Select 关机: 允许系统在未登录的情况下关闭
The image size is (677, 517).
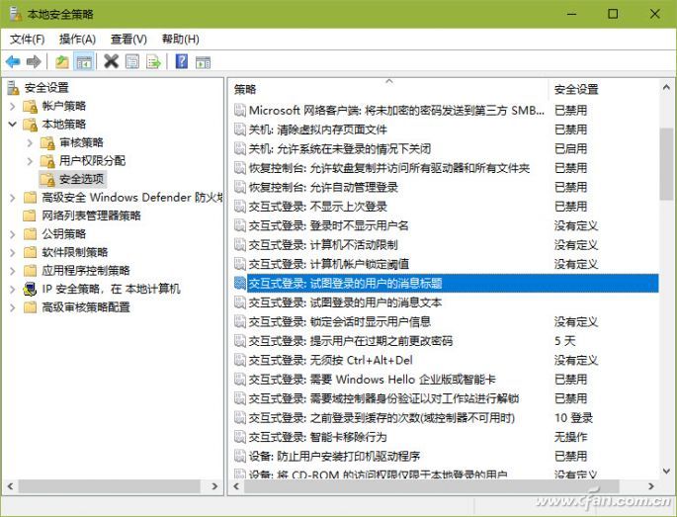coord(445,149)
